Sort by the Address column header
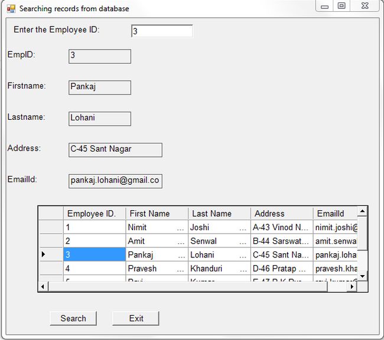 click(282, 214)
